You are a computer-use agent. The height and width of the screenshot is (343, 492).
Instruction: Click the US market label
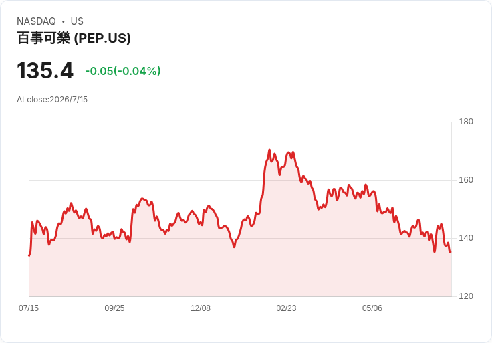pyautogui.click(x=77, y=21)
